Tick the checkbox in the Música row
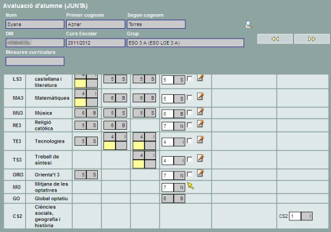This screenshot has height=232, width=331. pos(190,113)
